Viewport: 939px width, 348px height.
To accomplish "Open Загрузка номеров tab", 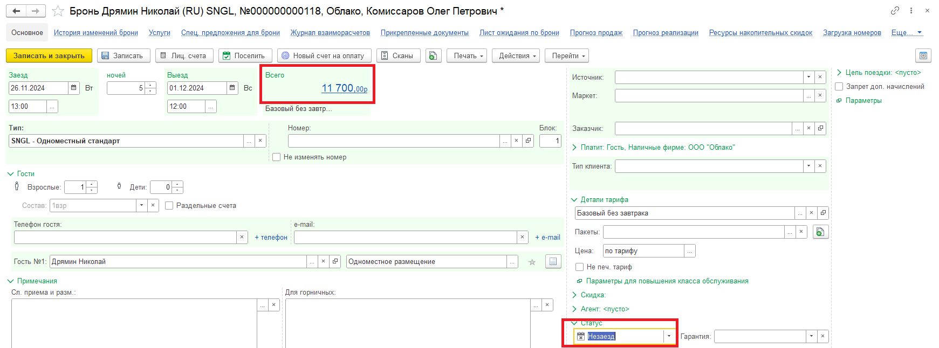I will pyautogui.click(x=852, y=32).
